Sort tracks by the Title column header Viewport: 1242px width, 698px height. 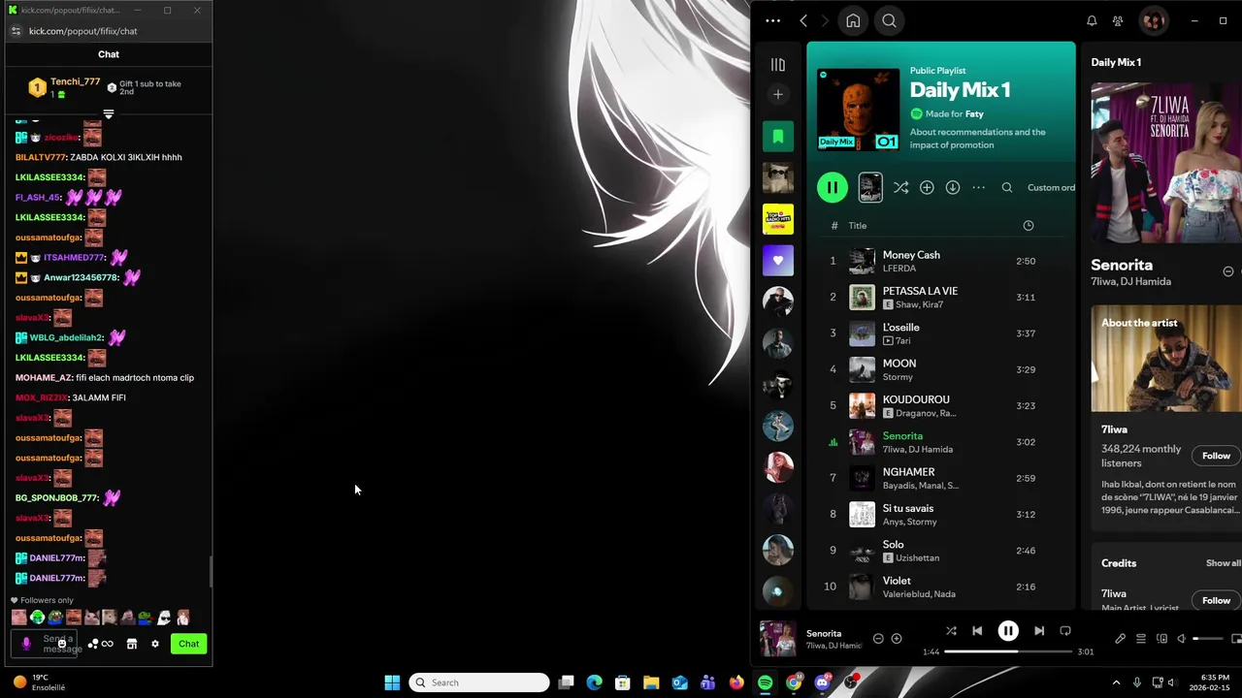pyautogui.click(x=858, y=226)
